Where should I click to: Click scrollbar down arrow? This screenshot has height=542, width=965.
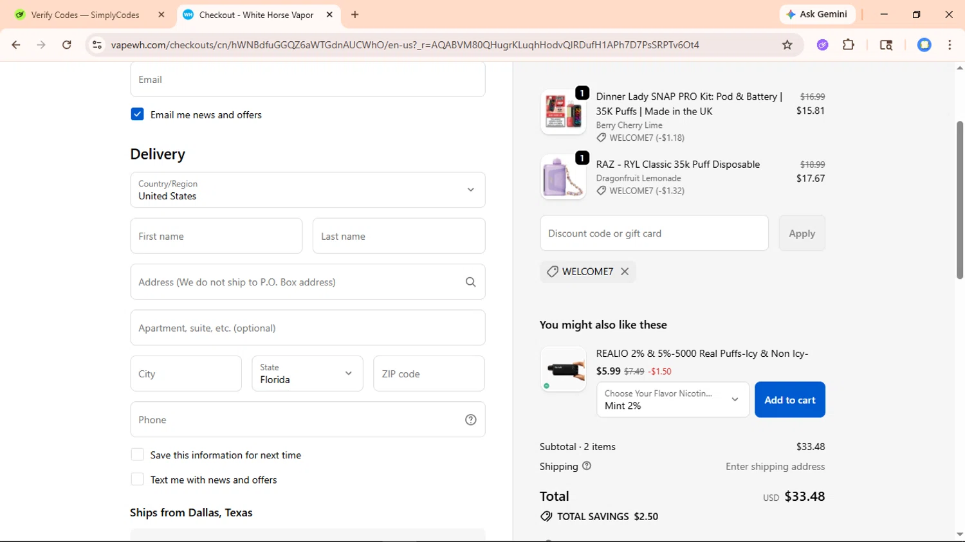tap(959, 534)
